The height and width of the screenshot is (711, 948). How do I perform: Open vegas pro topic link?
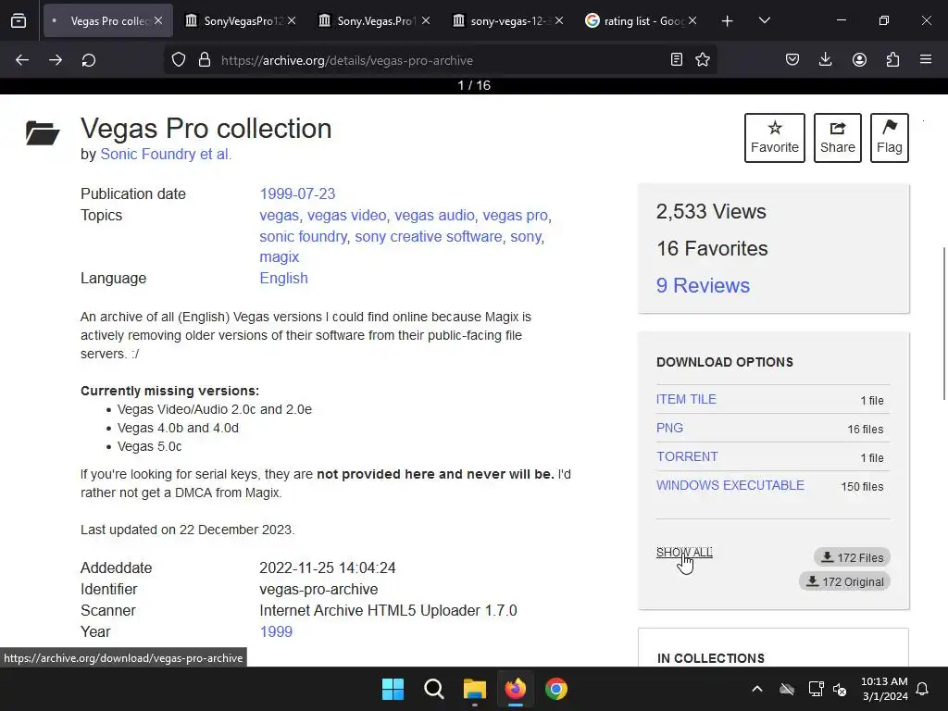pyautogui.click(x=515, y=215)
